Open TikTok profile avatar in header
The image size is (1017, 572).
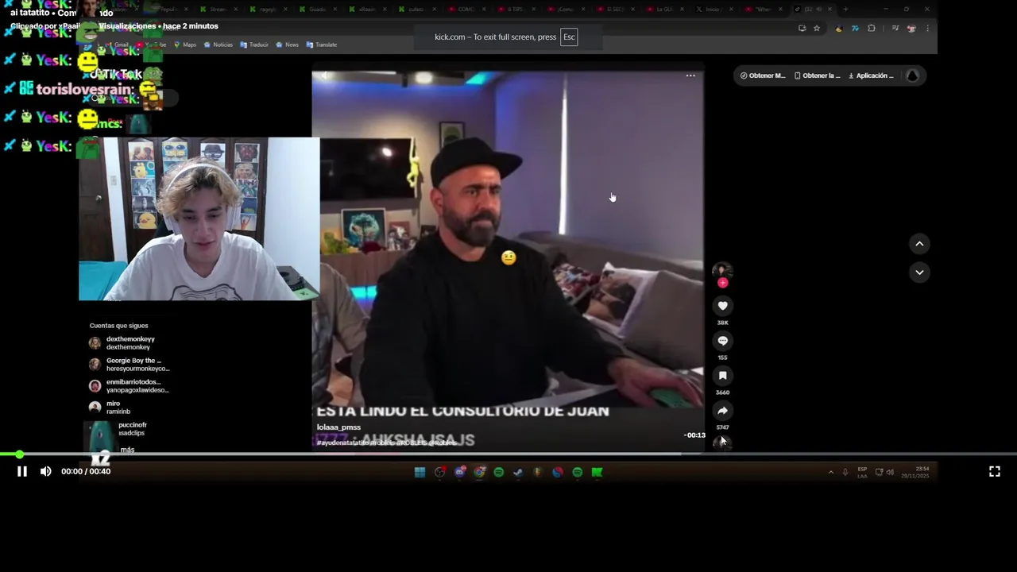pos(912,75)
